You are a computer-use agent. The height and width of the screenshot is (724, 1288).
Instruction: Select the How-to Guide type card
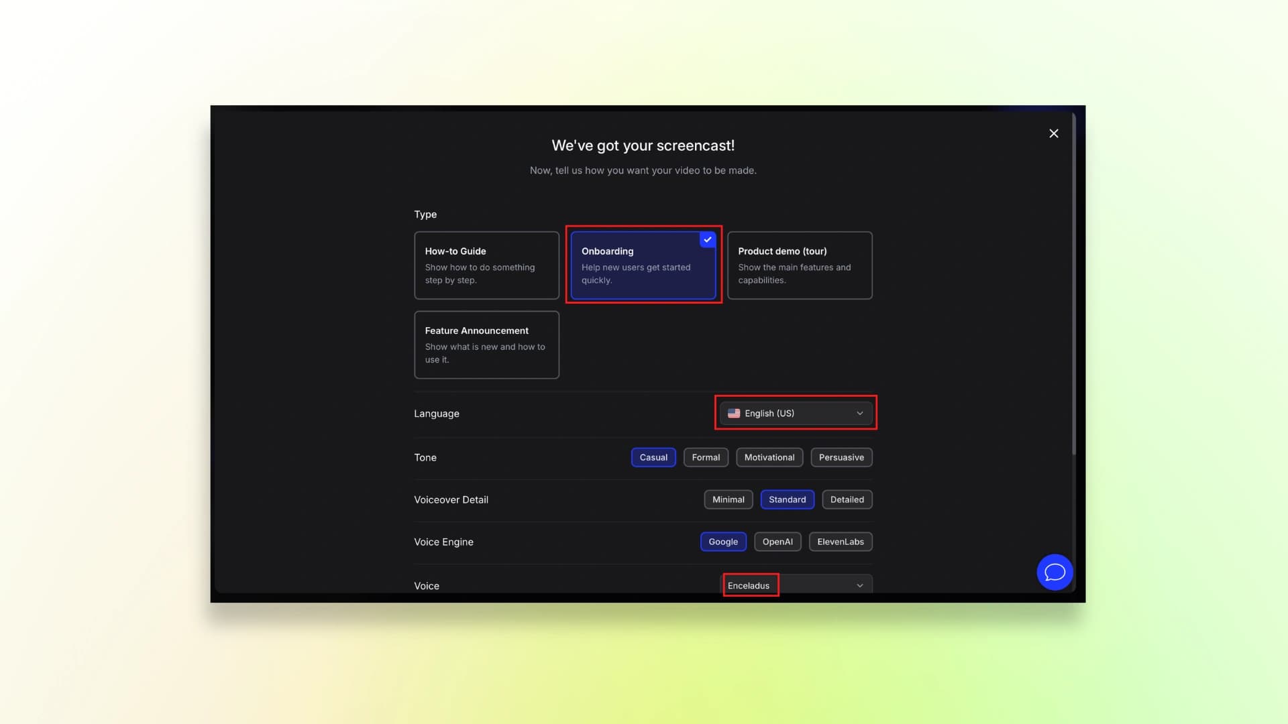pos(486,265)
